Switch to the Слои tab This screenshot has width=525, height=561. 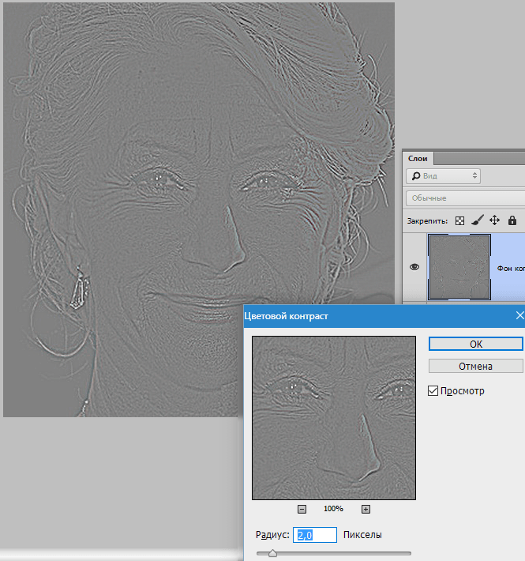point(417,158)
